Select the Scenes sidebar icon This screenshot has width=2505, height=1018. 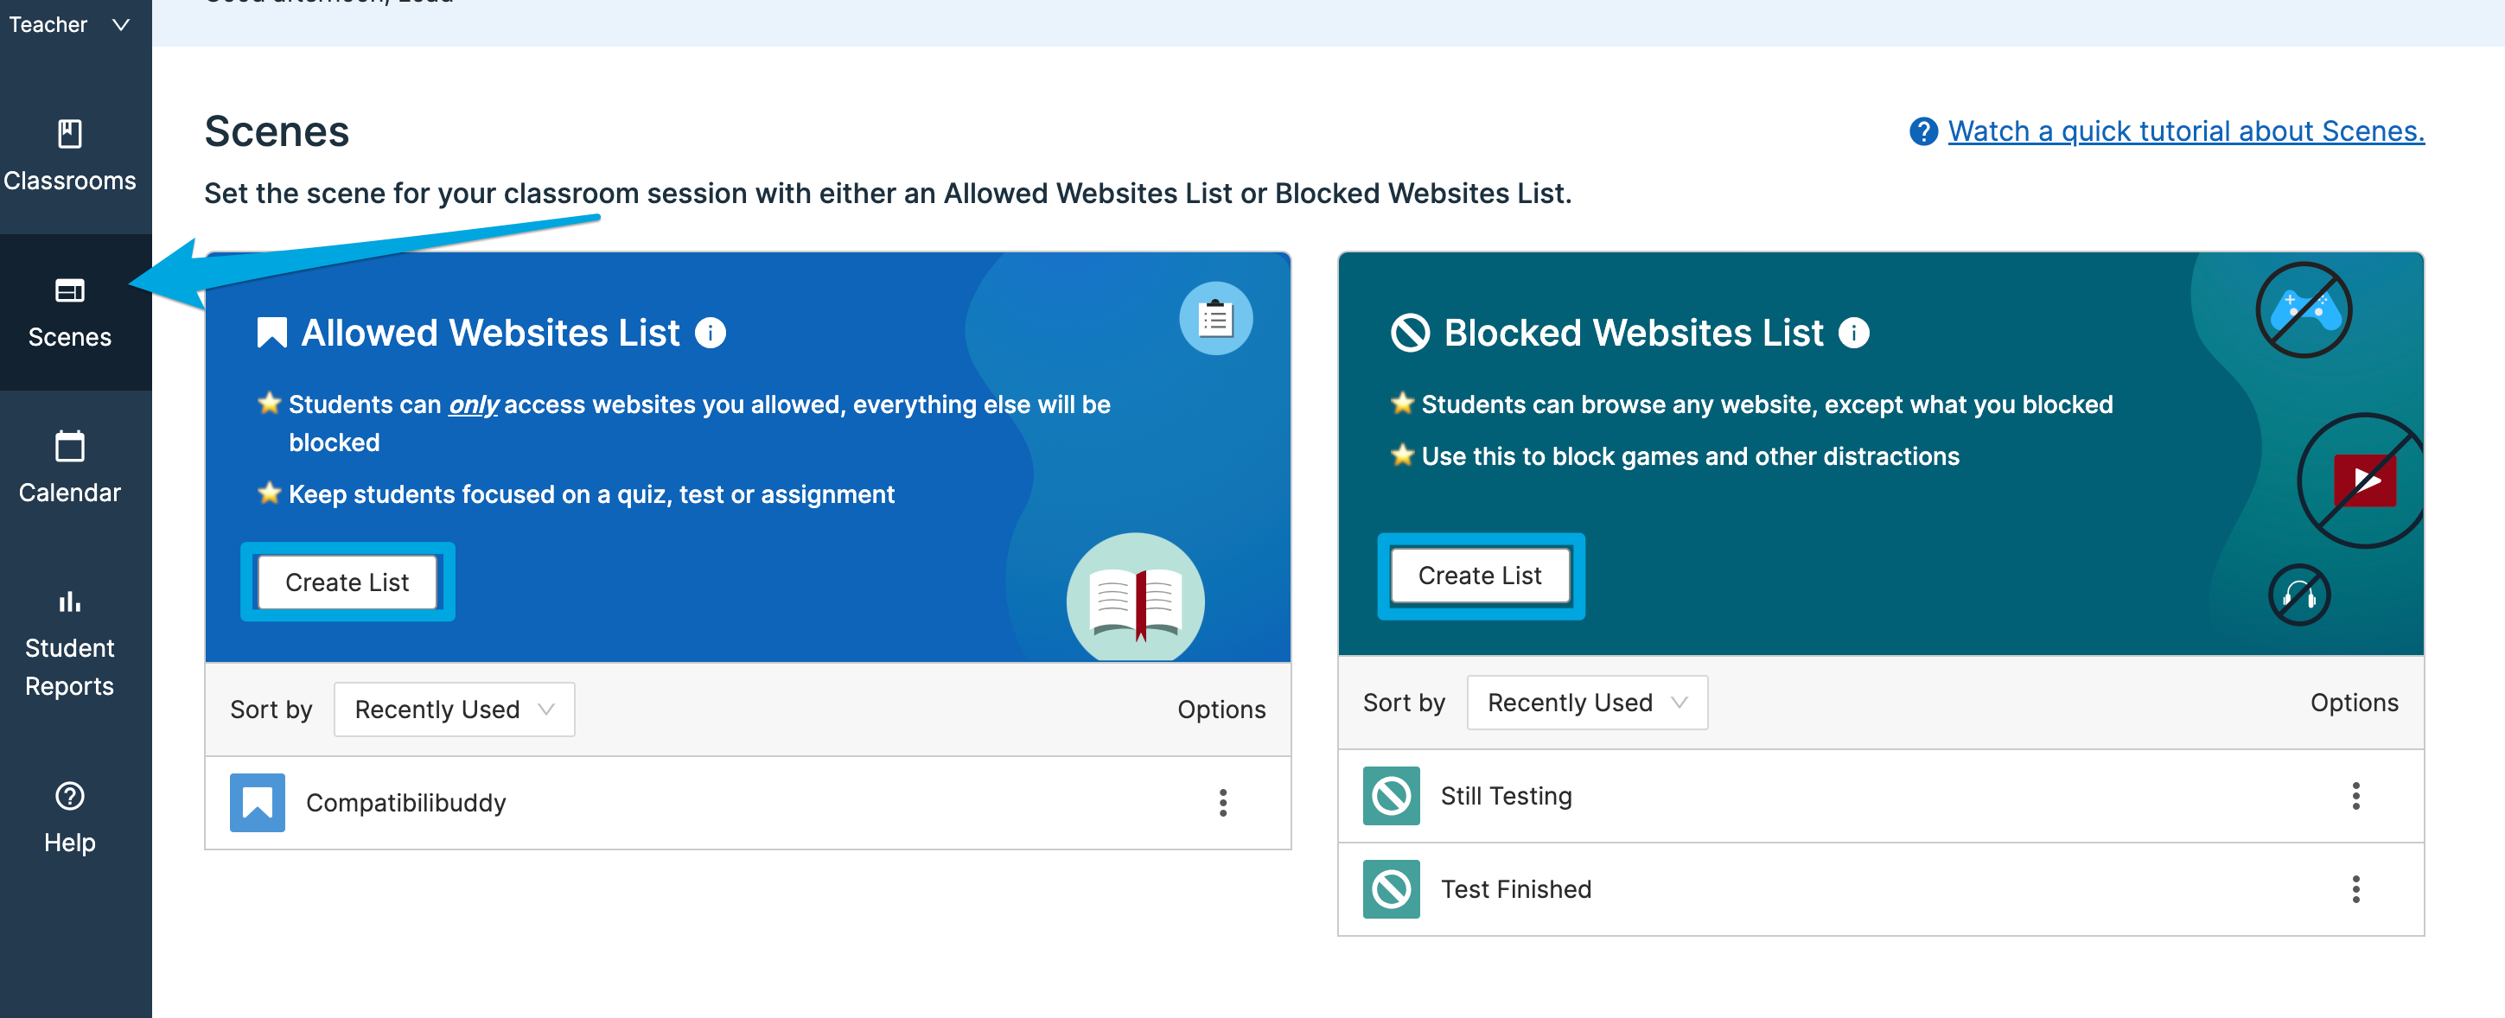[x=69, y=290]
